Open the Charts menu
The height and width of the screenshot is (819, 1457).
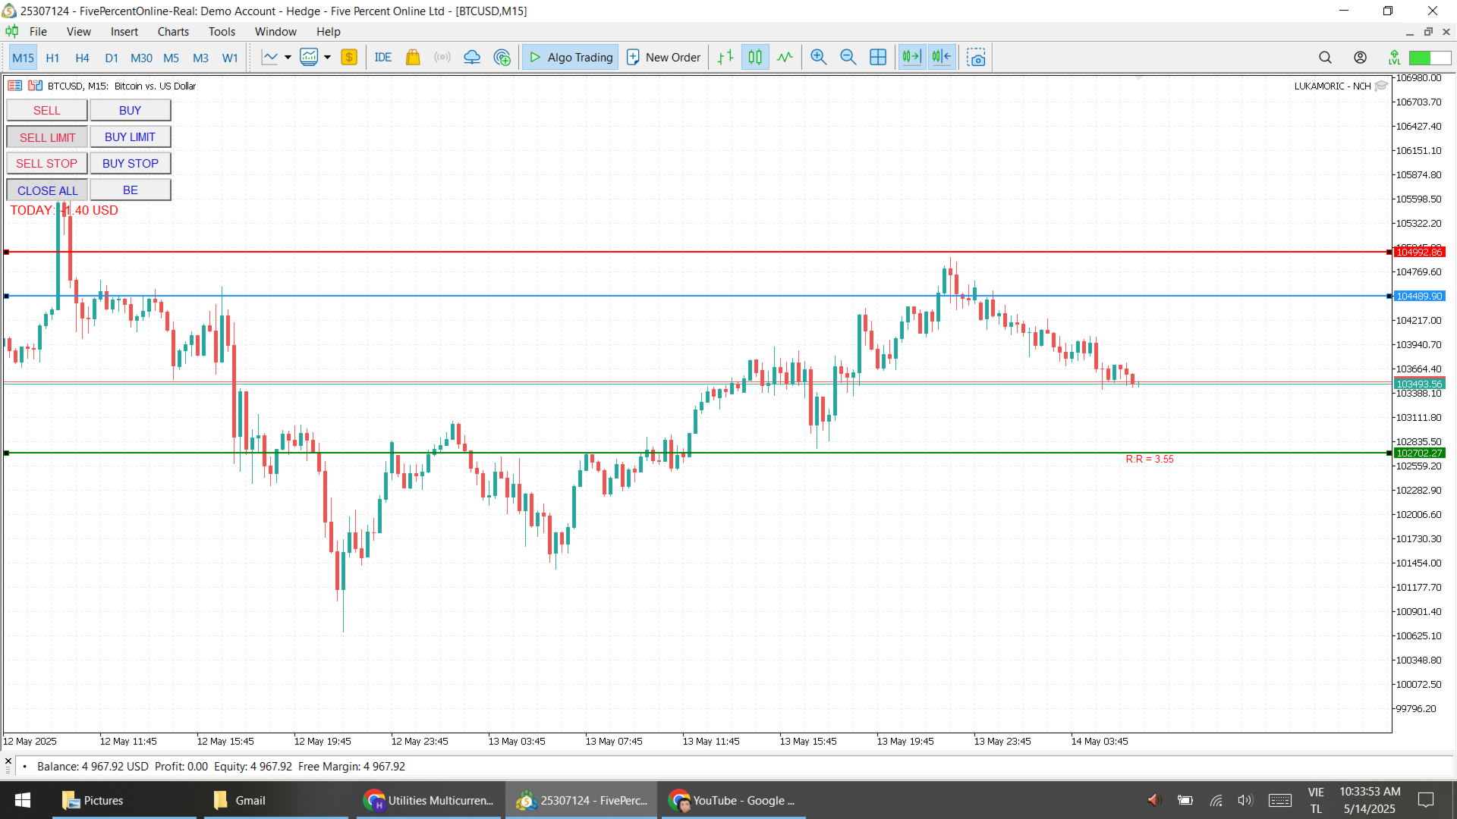[x=173, y=31]
